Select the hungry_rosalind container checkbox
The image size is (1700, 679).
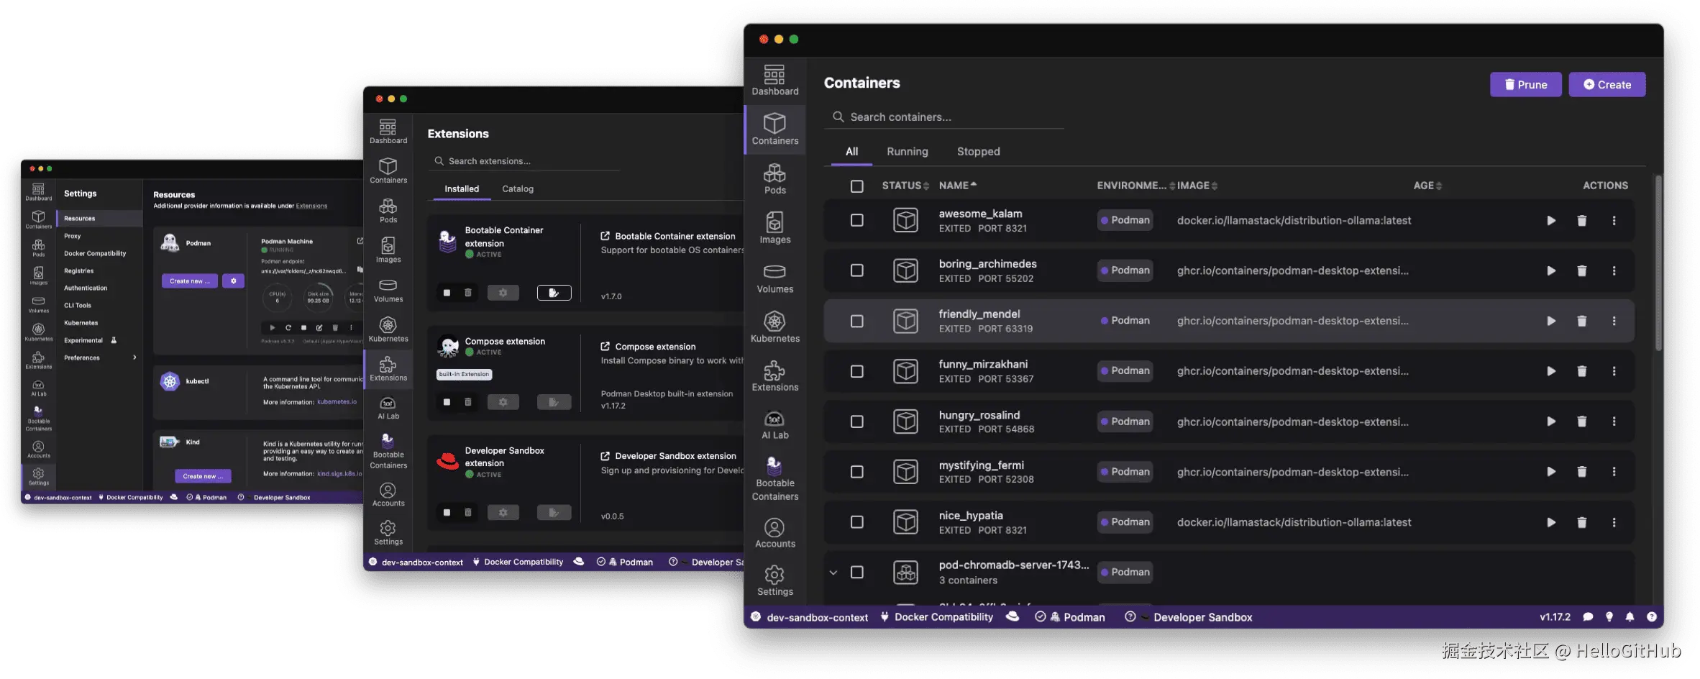(856, 421)
